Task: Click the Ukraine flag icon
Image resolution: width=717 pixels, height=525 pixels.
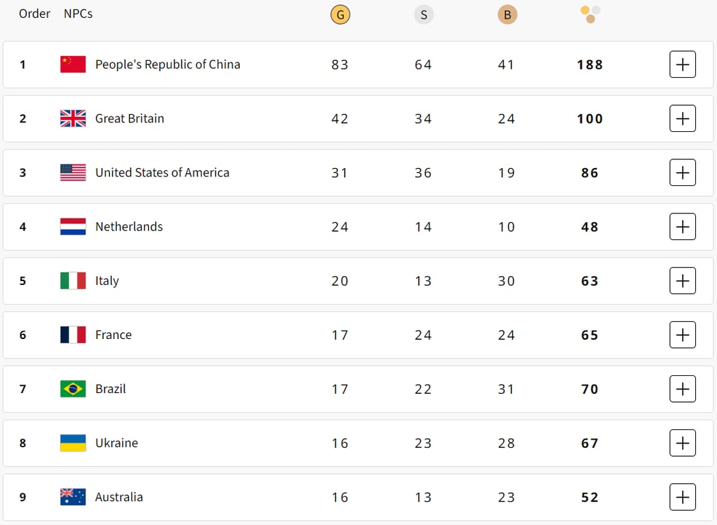Action: pos(73,443)
